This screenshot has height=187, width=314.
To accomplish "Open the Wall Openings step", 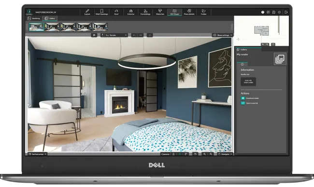I will click(x=102, y=12).
